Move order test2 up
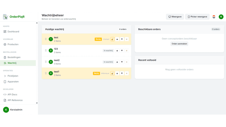Screen dimensions: 226x127 click(117, 62)
